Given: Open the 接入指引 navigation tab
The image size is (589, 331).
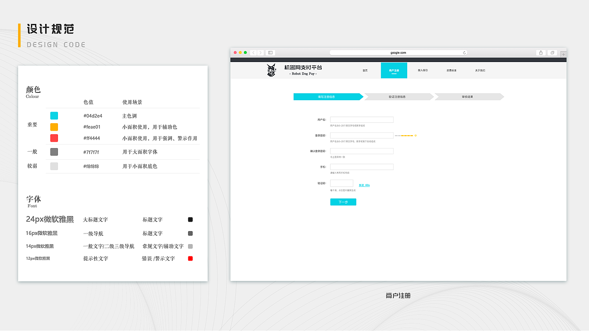Looking at the screenshot, I should 423,70.
